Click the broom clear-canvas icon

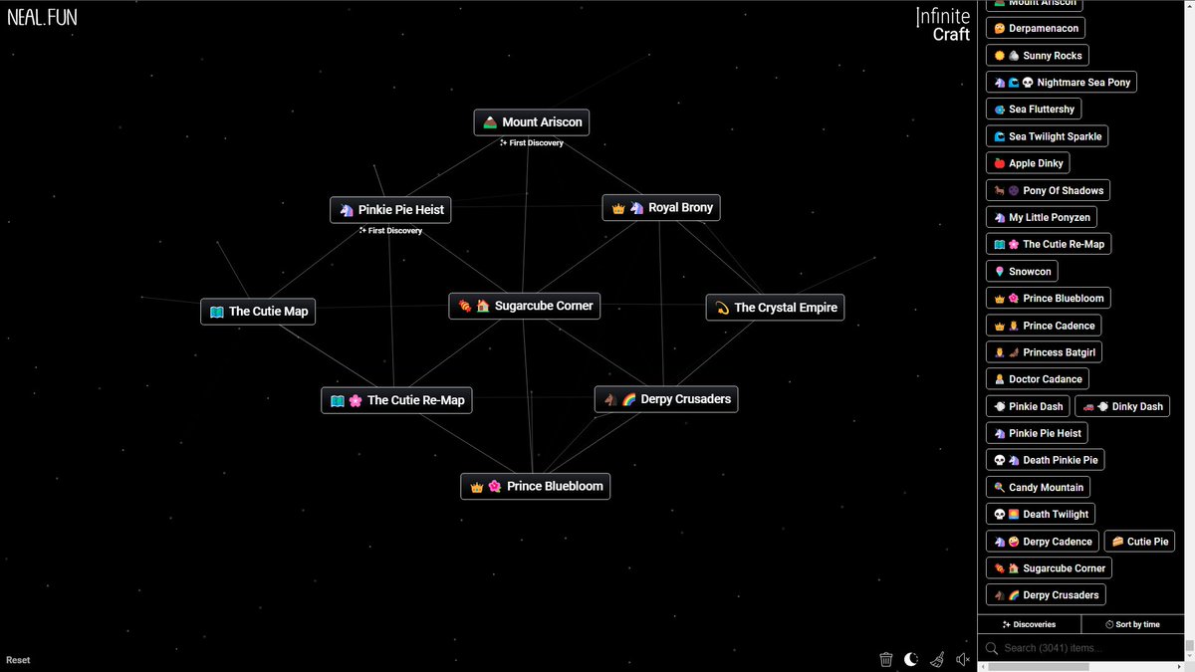coord(937,659)
